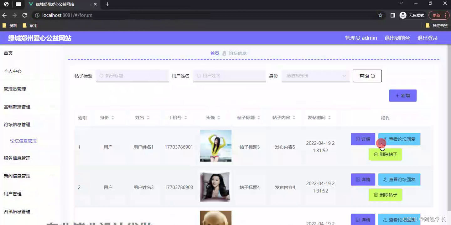Click 首页 breadcrumb link
Viewport: 451px width, 225px height.
tap(215, 53)
